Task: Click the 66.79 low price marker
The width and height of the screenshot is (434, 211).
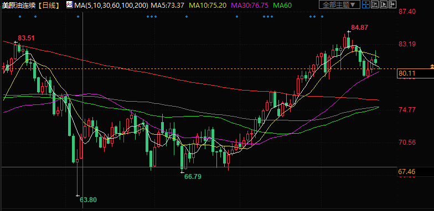Action: pyautogui.click(x=193, y=177)
